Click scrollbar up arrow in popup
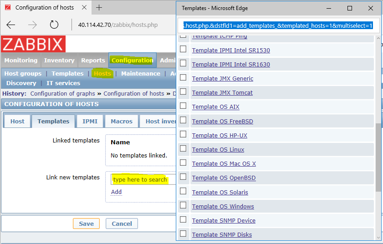 point(378,38)
